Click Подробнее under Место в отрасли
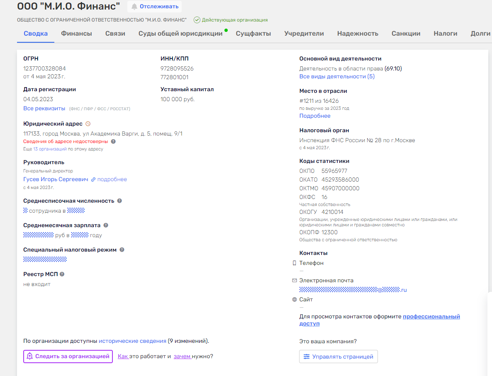Image resolution: width=492 pixels, height=376 pixels. 315,116
